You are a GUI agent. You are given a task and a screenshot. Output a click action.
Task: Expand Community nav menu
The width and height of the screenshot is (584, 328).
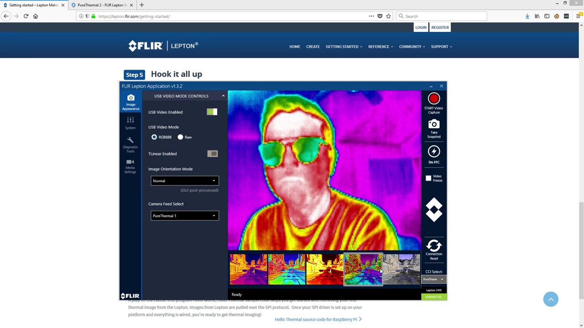412,46
